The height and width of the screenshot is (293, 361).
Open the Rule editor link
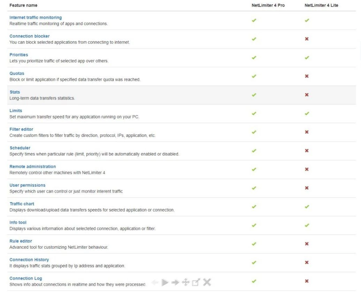pyautogui.click(x=21, y=241)
